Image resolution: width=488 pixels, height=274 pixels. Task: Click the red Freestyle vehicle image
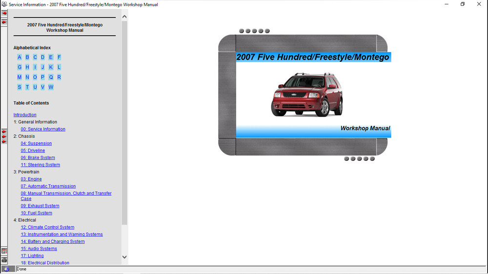point(307,95)
